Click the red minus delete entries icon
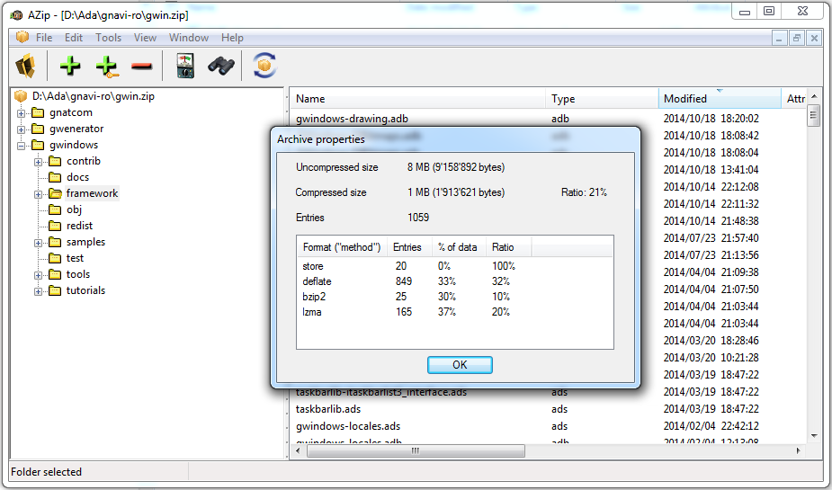Image resolution: width=832 pixels, height=490 pixels. pos(142,67)
